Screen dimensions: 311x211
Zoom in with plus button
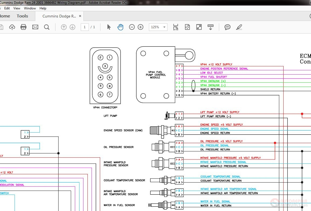tap(141, 27)
